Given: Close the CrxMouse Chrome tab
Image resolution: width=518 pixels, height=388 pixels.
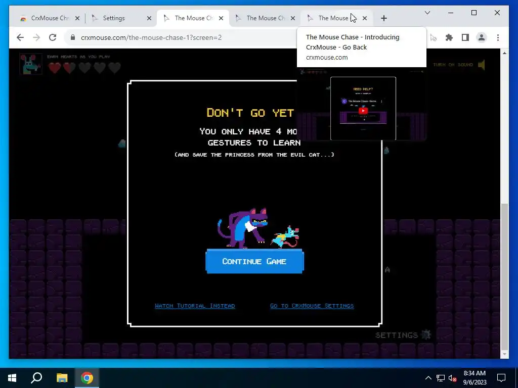Looking at the screenshot, I should 77,18.
